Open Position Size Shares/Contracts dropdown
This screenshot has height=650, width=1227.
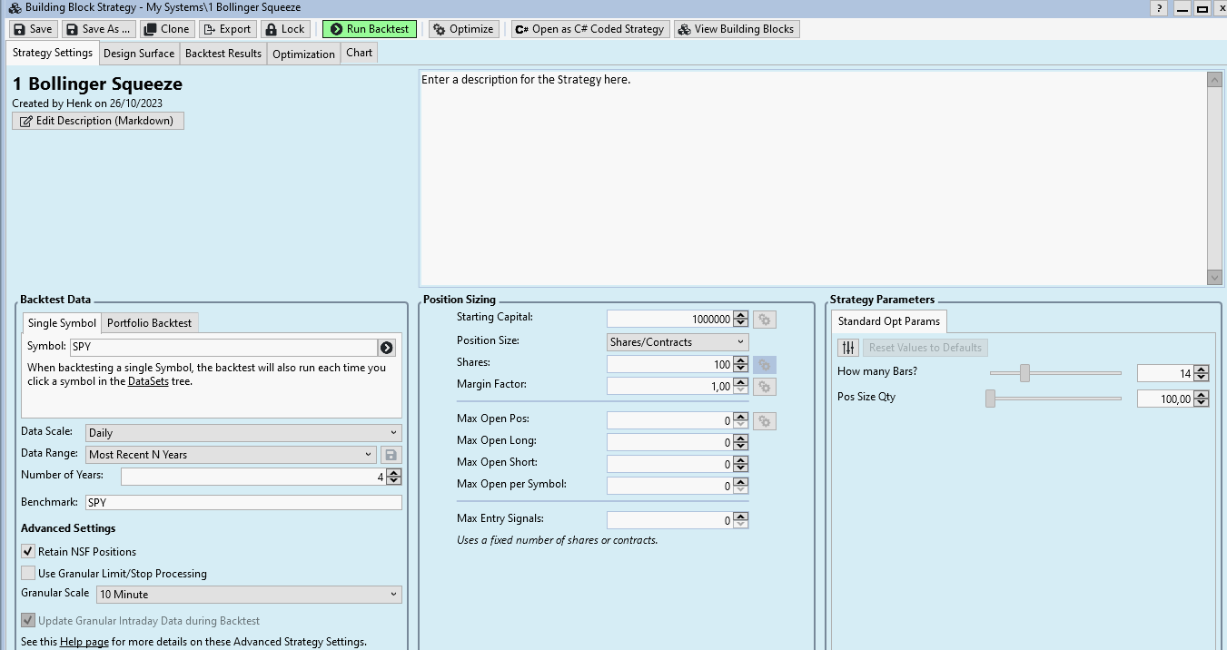click(x=677, y=342)
